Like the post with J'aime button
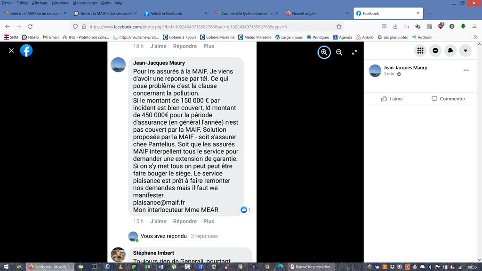This screenshot has width=482, height=271. point(392,99)
